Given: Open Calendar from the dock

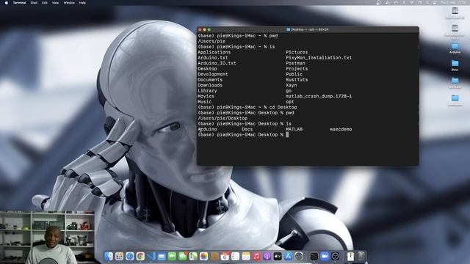Looking at the screenshot, I should 225,256.
